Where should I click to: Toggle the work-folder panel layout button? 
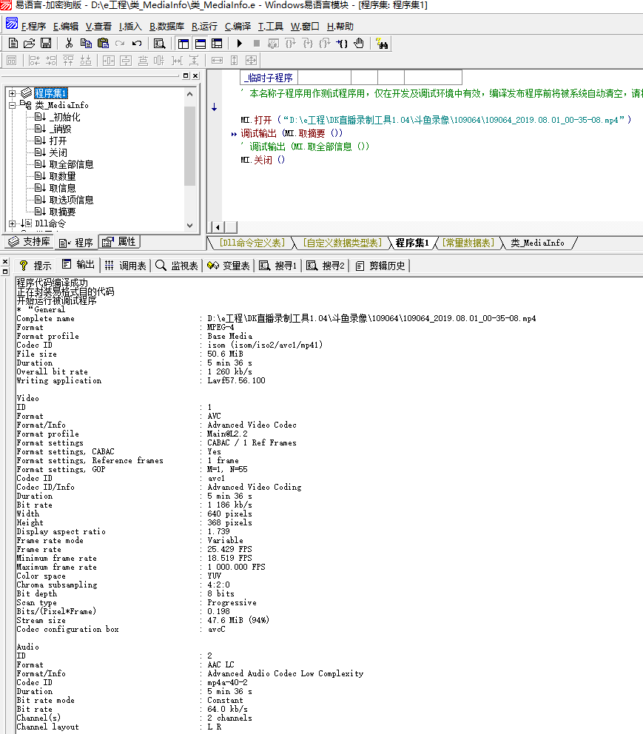(184, 44)
